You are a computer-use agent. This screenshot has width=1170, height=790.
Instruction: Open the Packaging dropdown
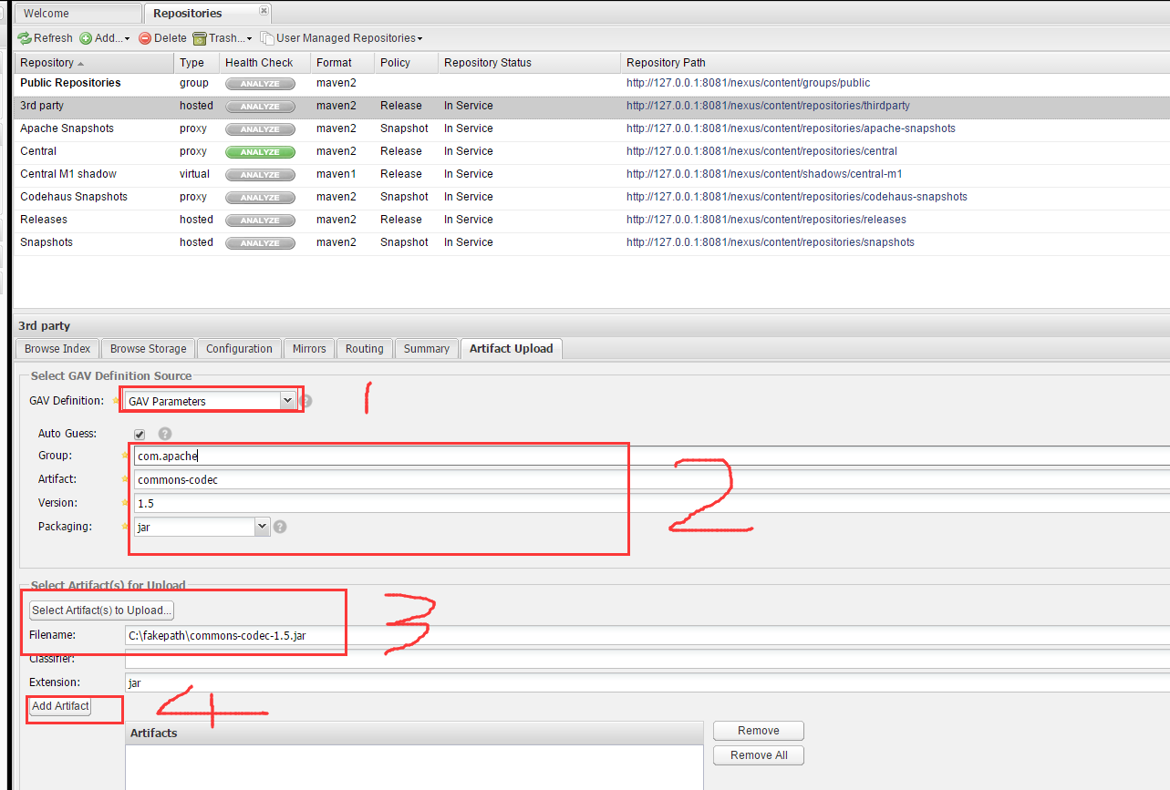pyautogui.click(x=263, y=527)
